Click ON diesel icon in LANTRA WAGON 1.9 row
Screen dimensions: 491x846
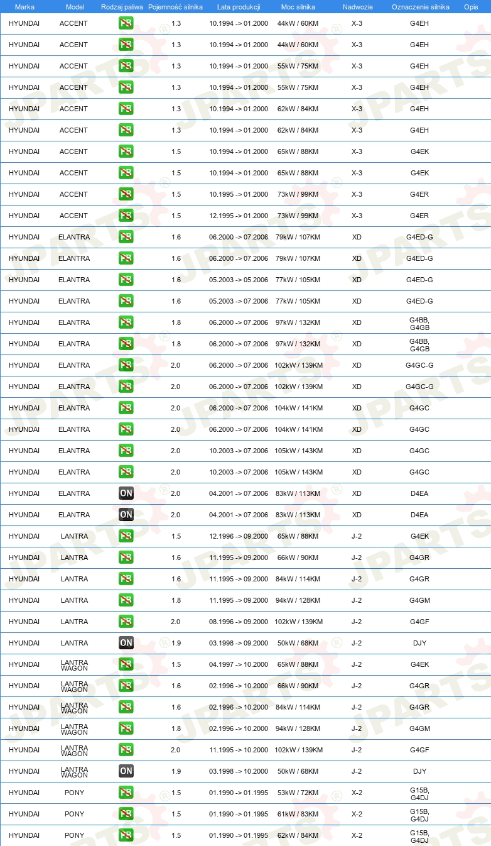[126, 771]
